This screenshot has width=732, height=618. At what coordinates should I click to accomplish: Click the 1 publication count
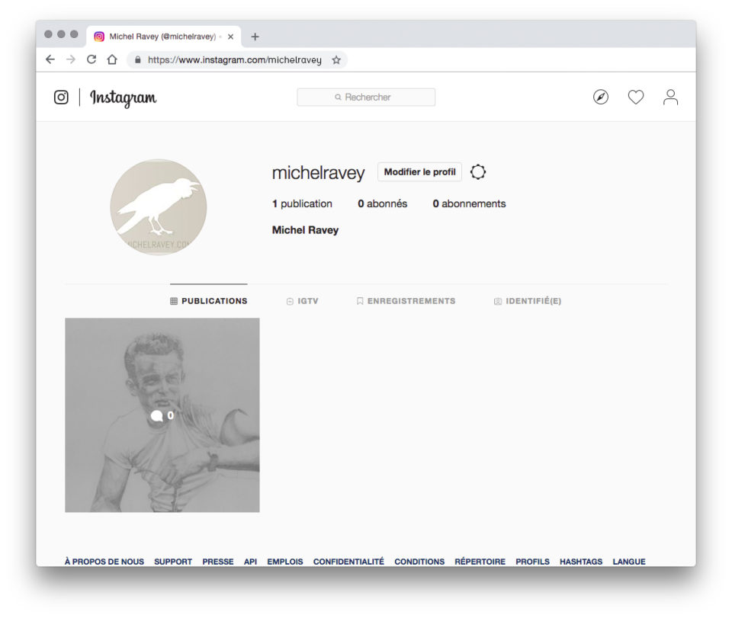pyautogui.click(x=302, y=203)
